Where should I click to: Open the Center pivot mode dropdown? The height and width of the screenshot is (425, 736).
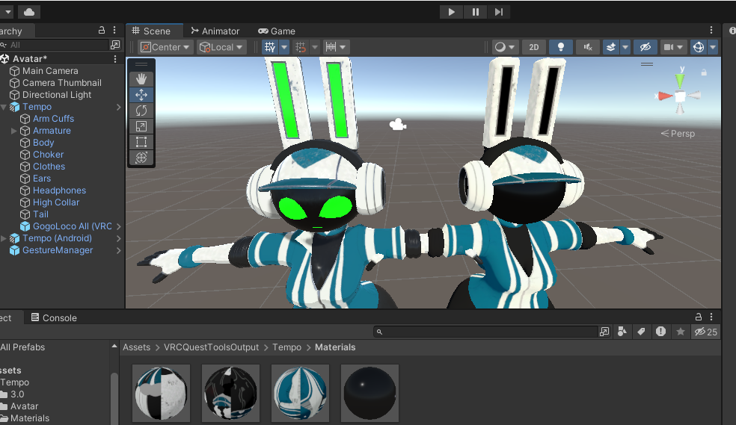click(x=165, y=47)
